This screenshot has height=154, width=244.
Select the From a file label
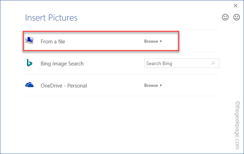(53, 42)
